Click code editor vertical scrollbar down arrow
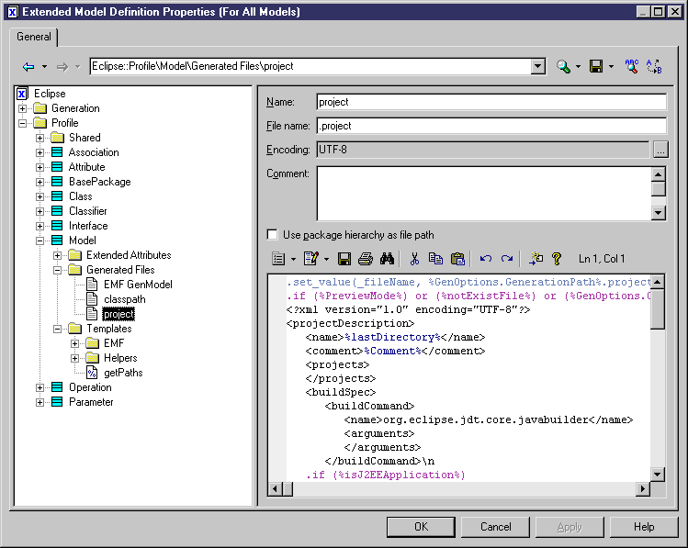The height and width of the screenshot is (548, 688). tap(658, 474)
